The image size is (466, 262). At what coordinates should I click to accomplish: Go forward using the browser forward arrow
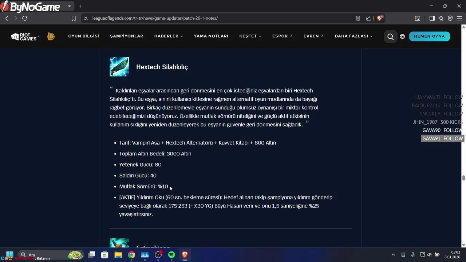tap(16, 18)
